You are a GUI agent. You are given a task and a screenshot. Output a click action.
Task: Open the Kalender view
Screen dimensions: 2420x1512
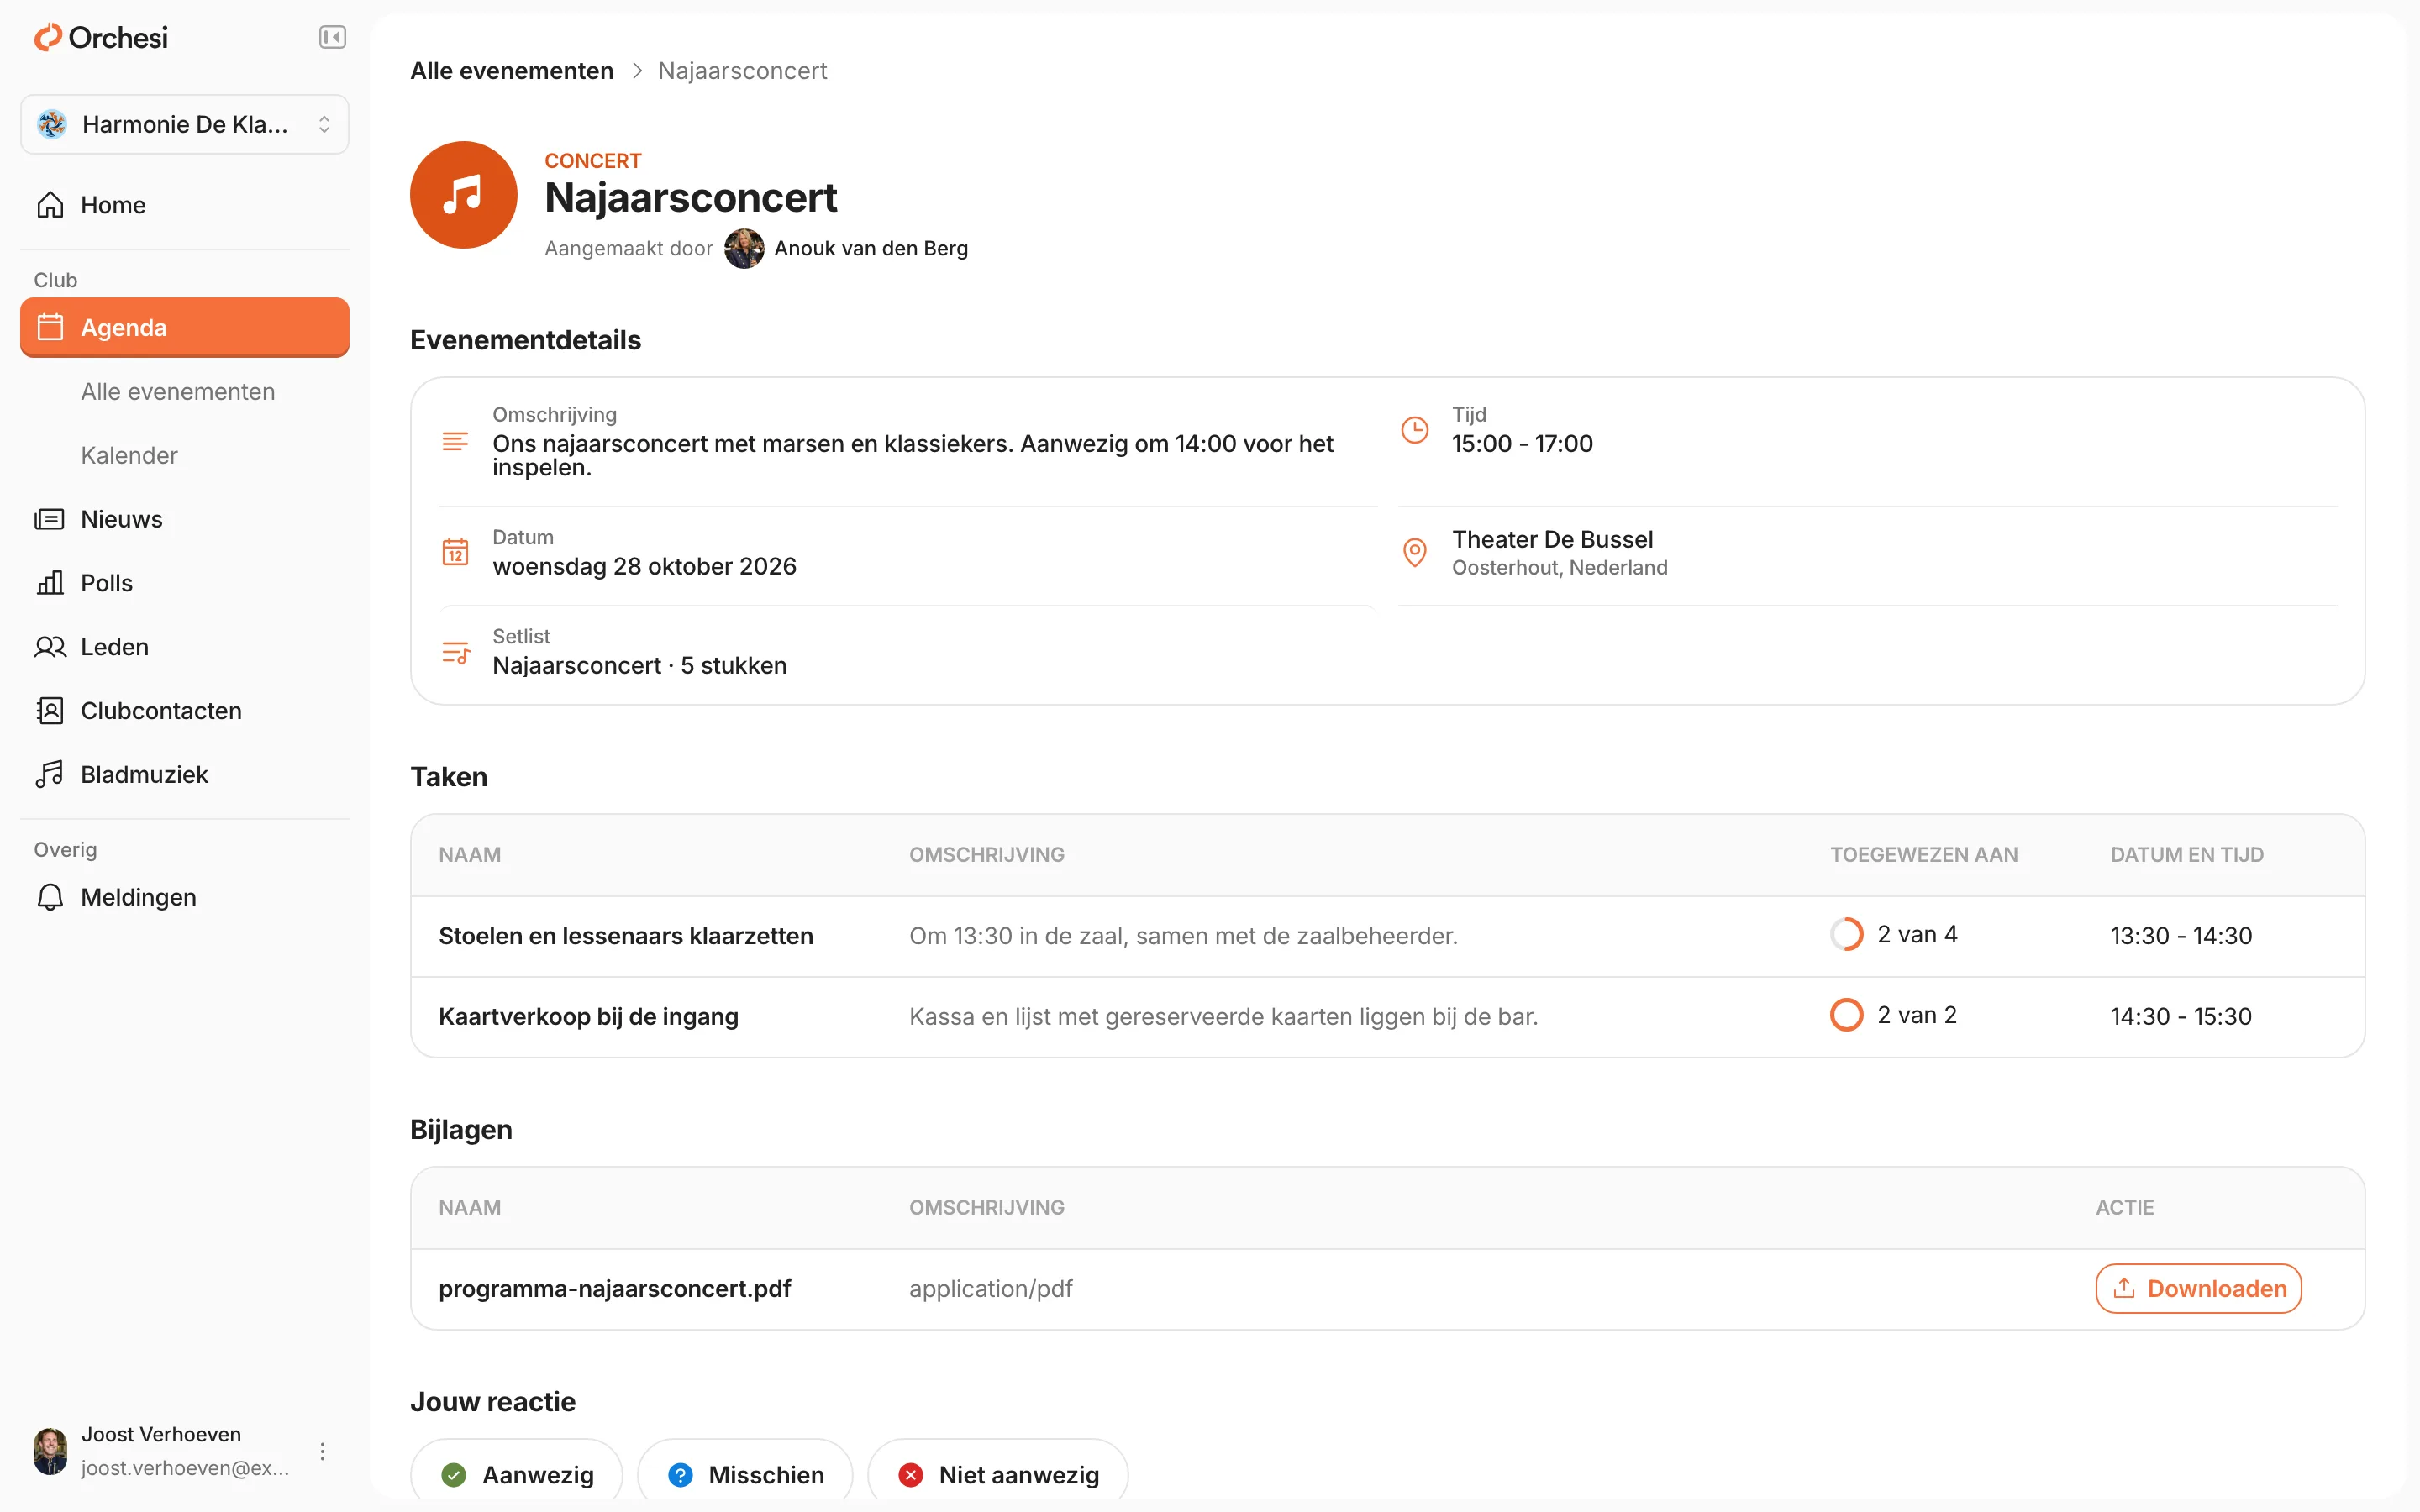tap(129, 455)
